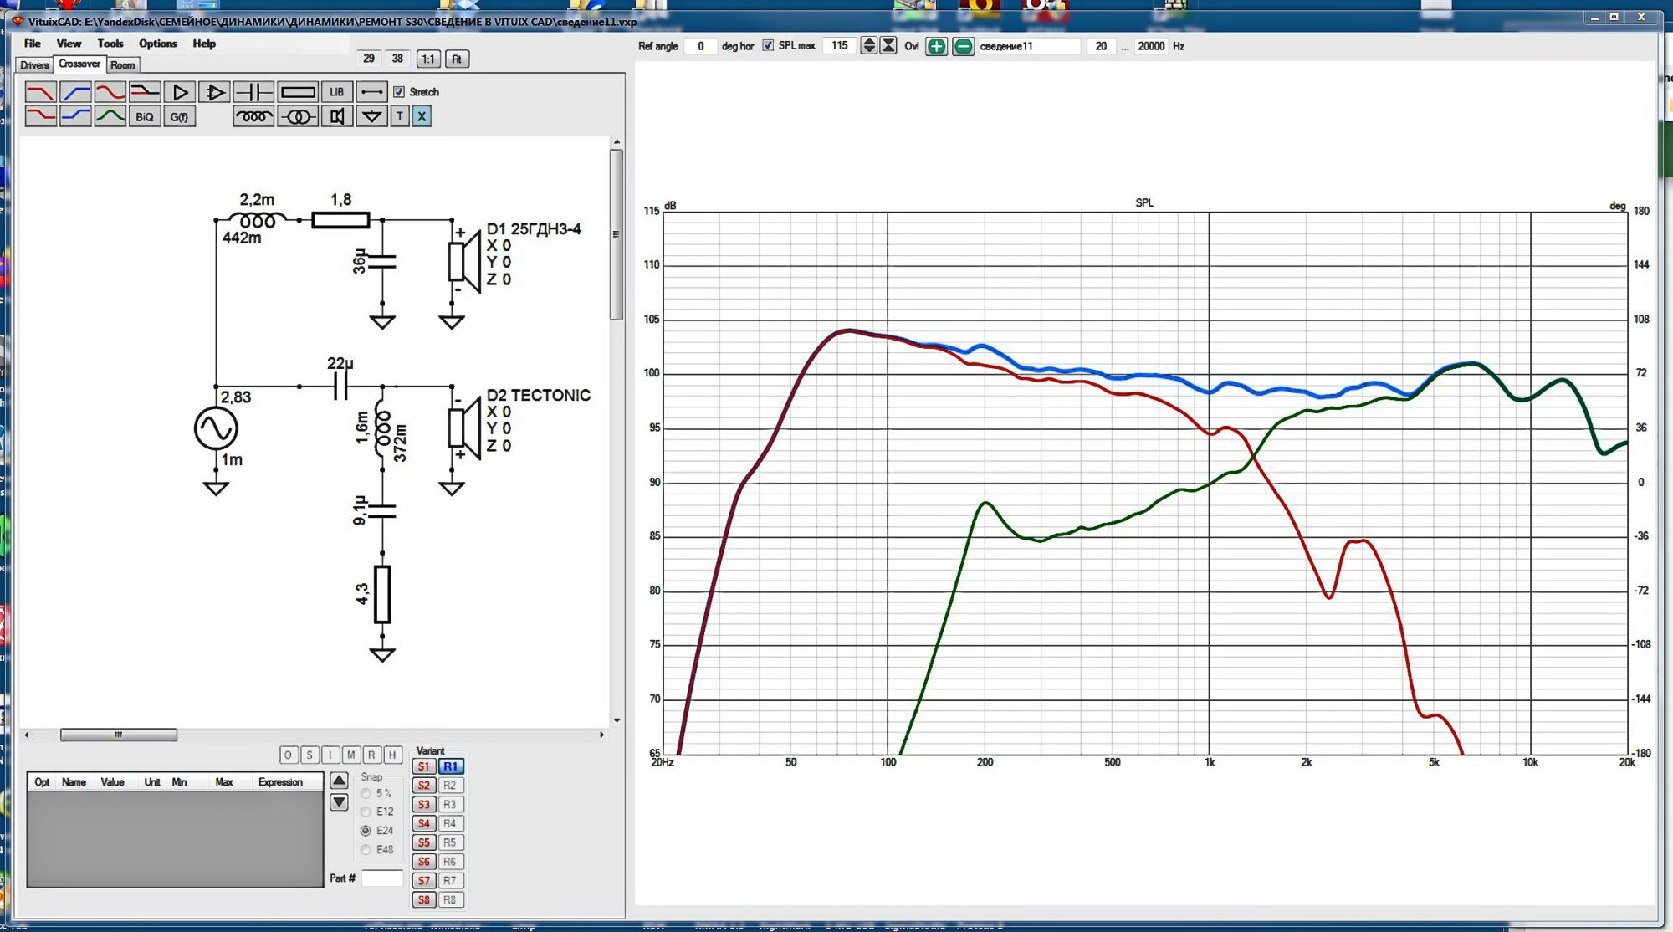
Task: Select the capacitor component tool
Action: click(253, 92)
